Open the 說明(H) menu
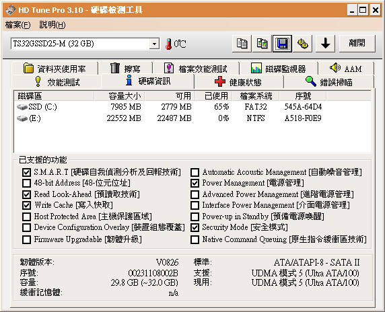 (53, 25)
